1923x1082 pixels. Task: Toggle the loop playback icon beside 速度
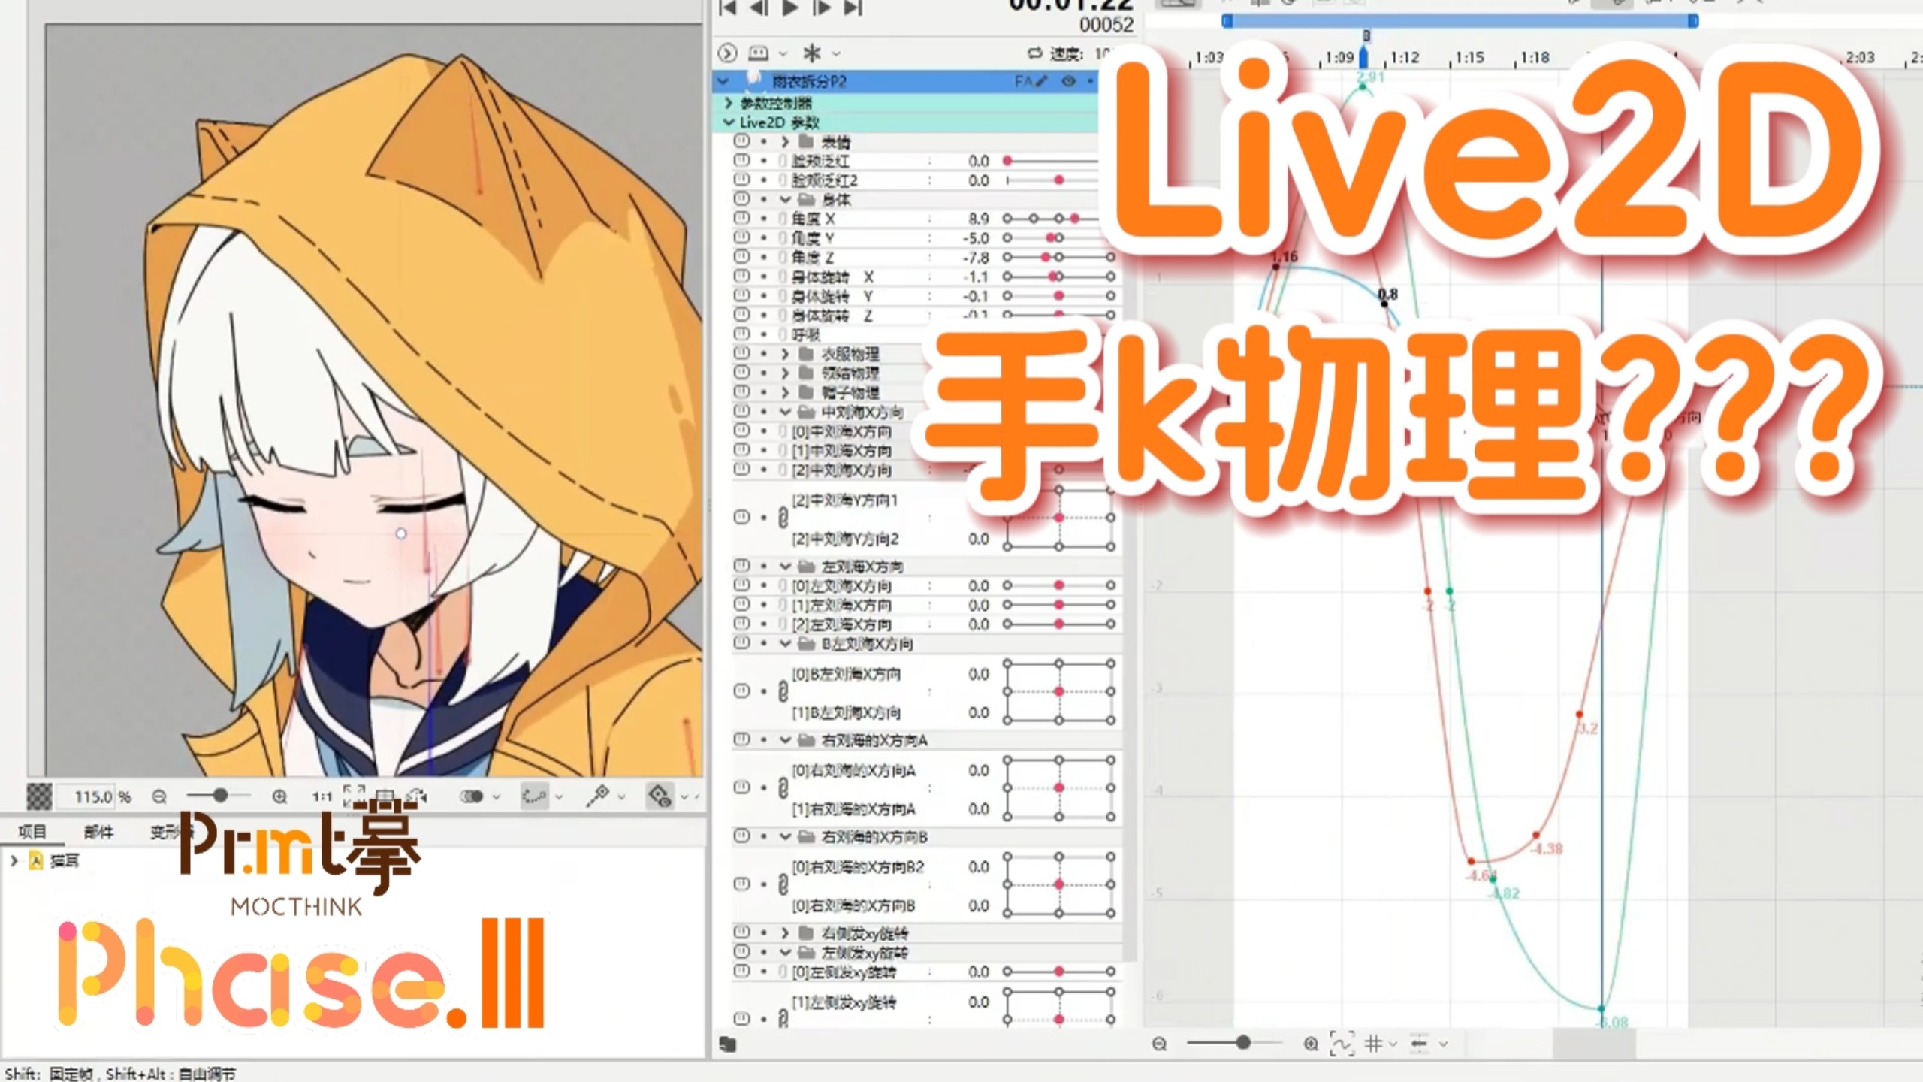1035,53
